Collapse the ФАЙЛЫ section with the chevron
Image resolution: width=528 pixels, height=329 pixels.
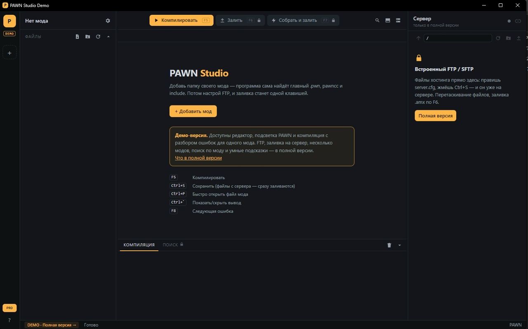click(108, 37)
